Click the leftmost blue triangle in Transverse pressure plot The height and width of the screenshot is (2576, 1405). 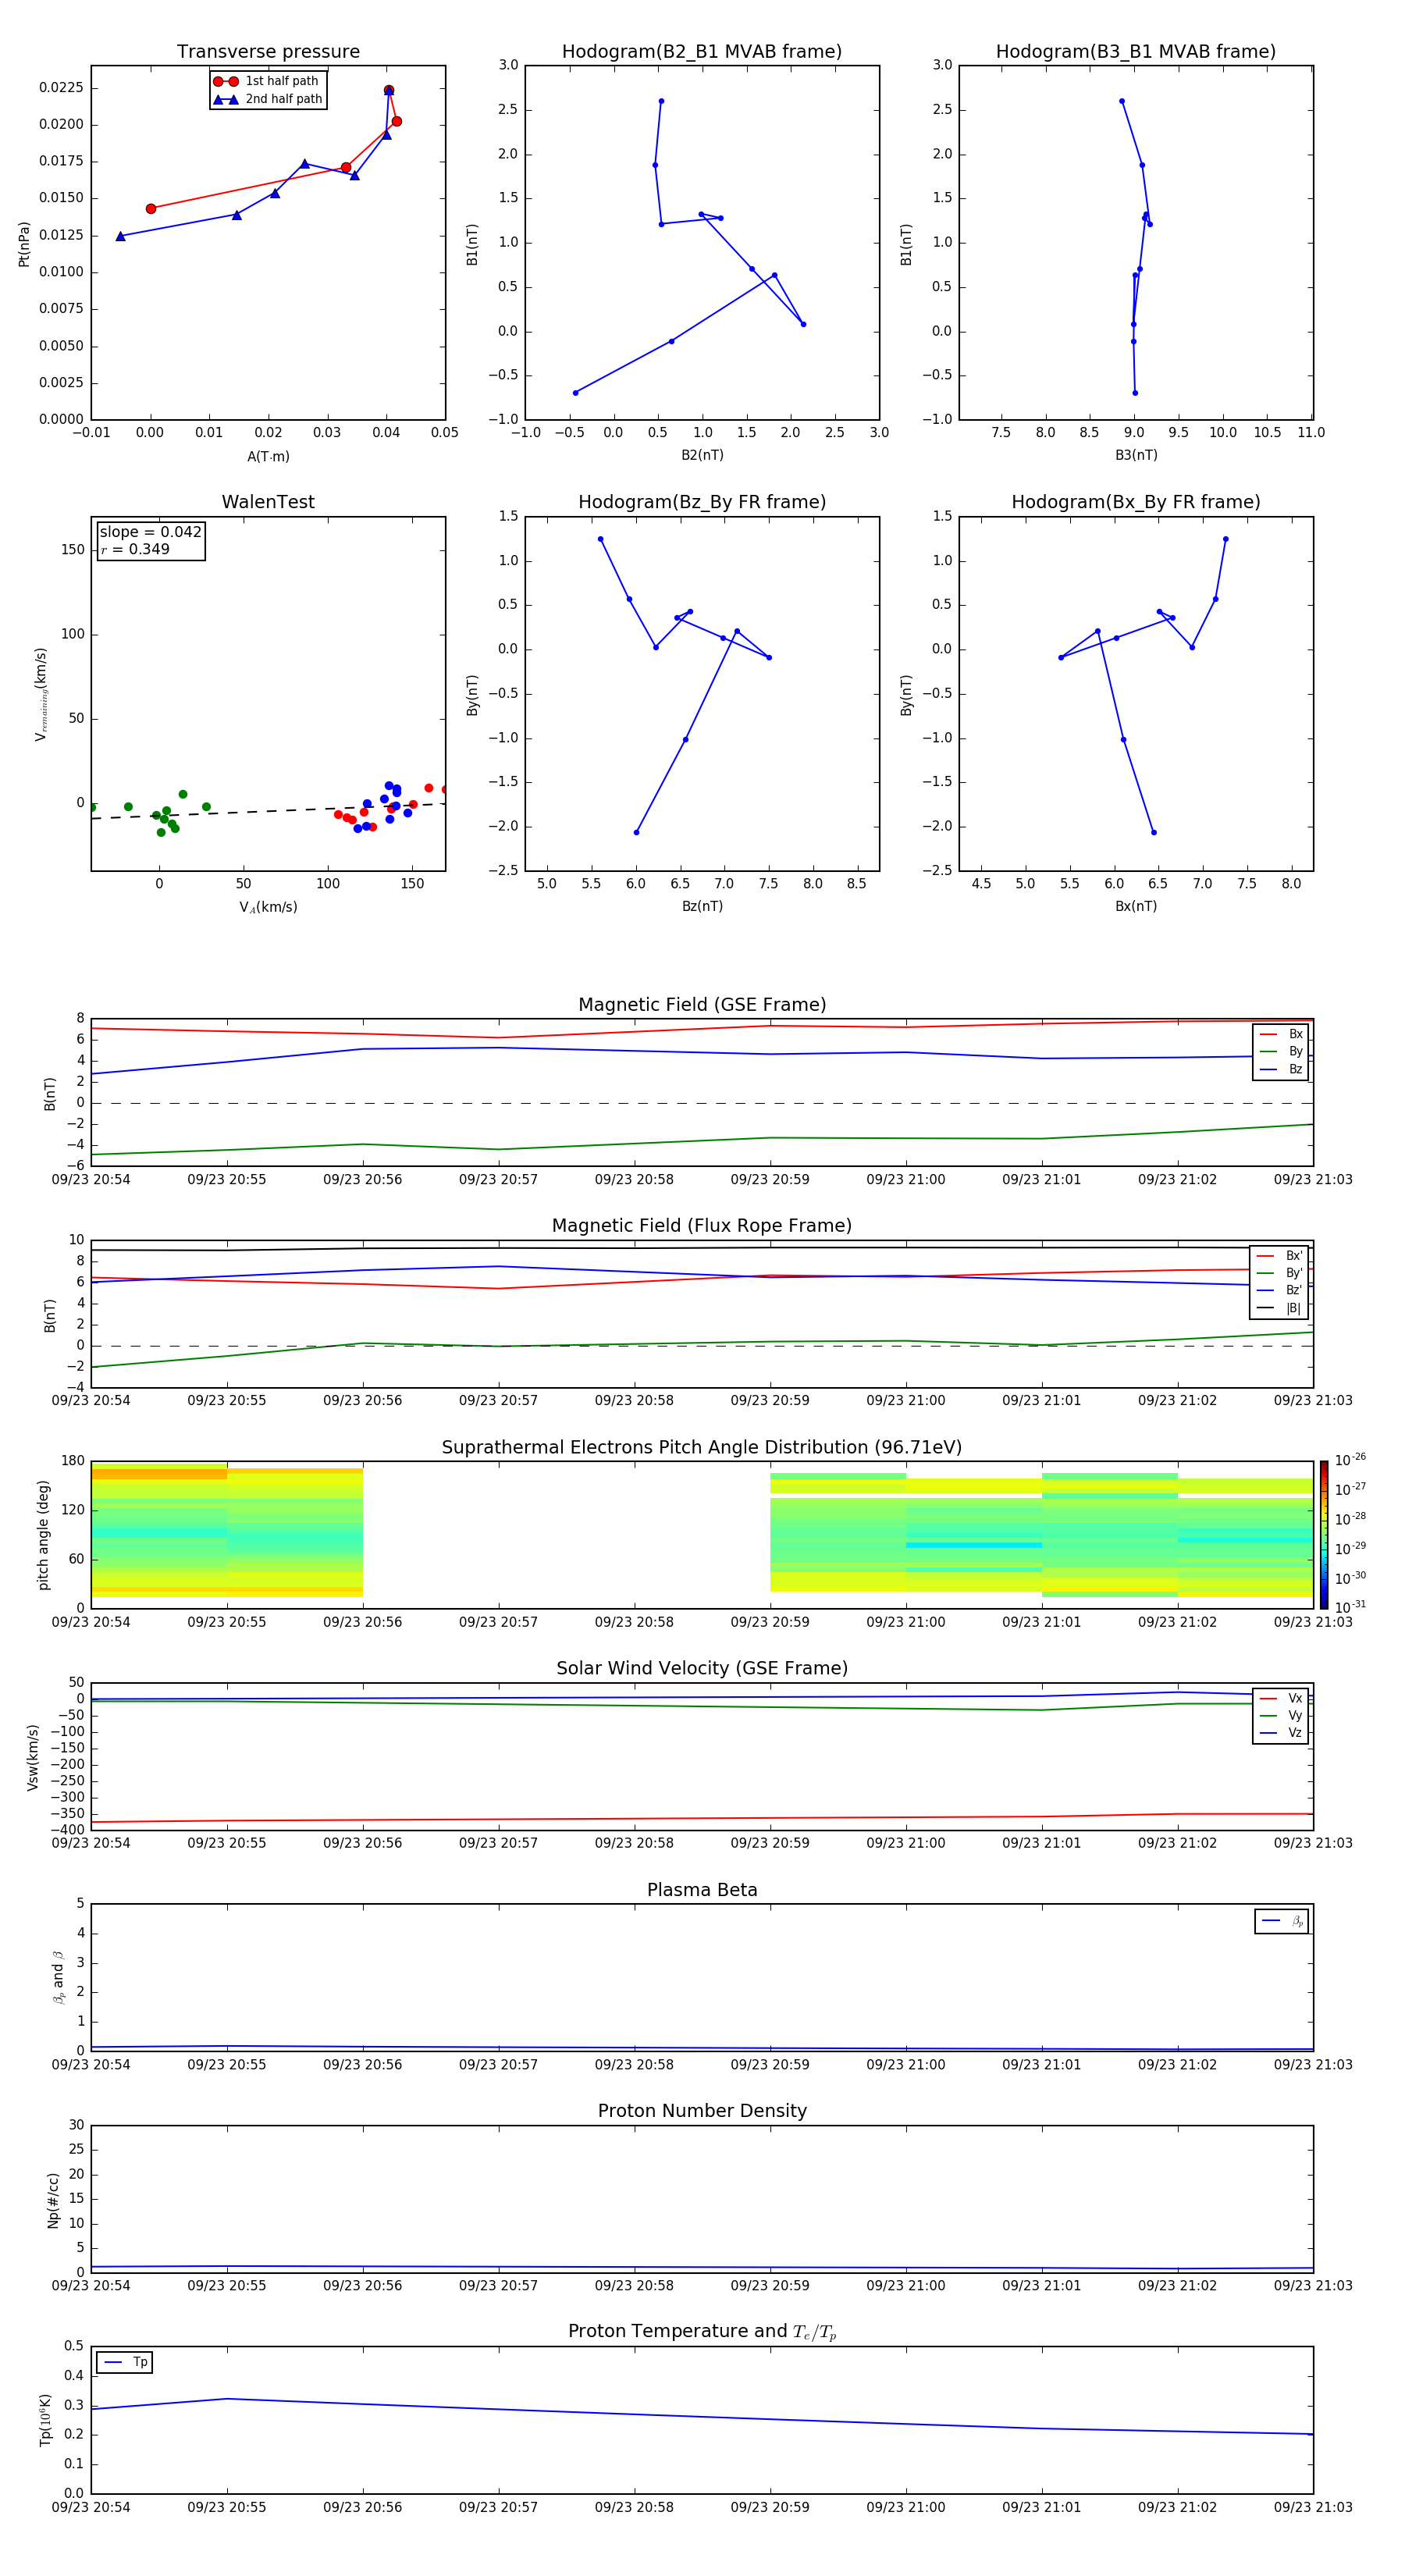point(120,236)
